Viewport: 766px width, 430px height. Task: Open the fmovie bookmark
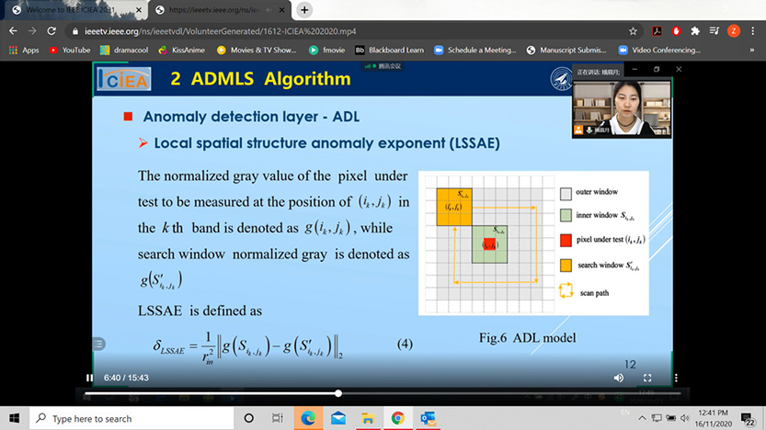point(326,50)
